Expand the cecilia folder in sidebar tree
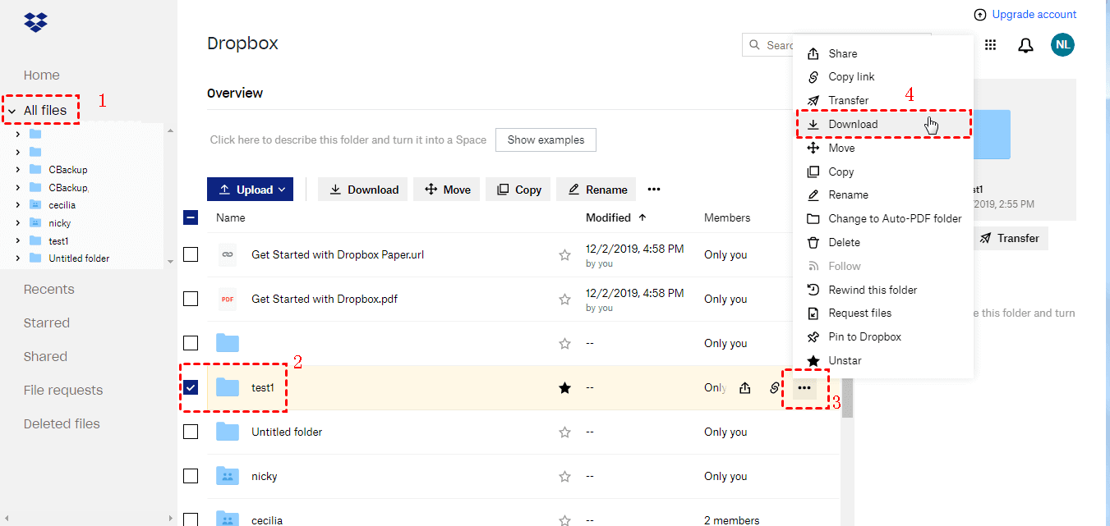Viewport: 1110px width, 526px height. [18, 205]
